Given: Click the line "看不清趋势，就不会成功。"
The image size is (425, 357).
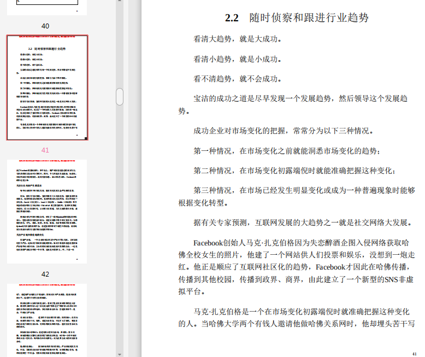Looking at the screenshot, I should pyautogui.click(x=238, y=79).
